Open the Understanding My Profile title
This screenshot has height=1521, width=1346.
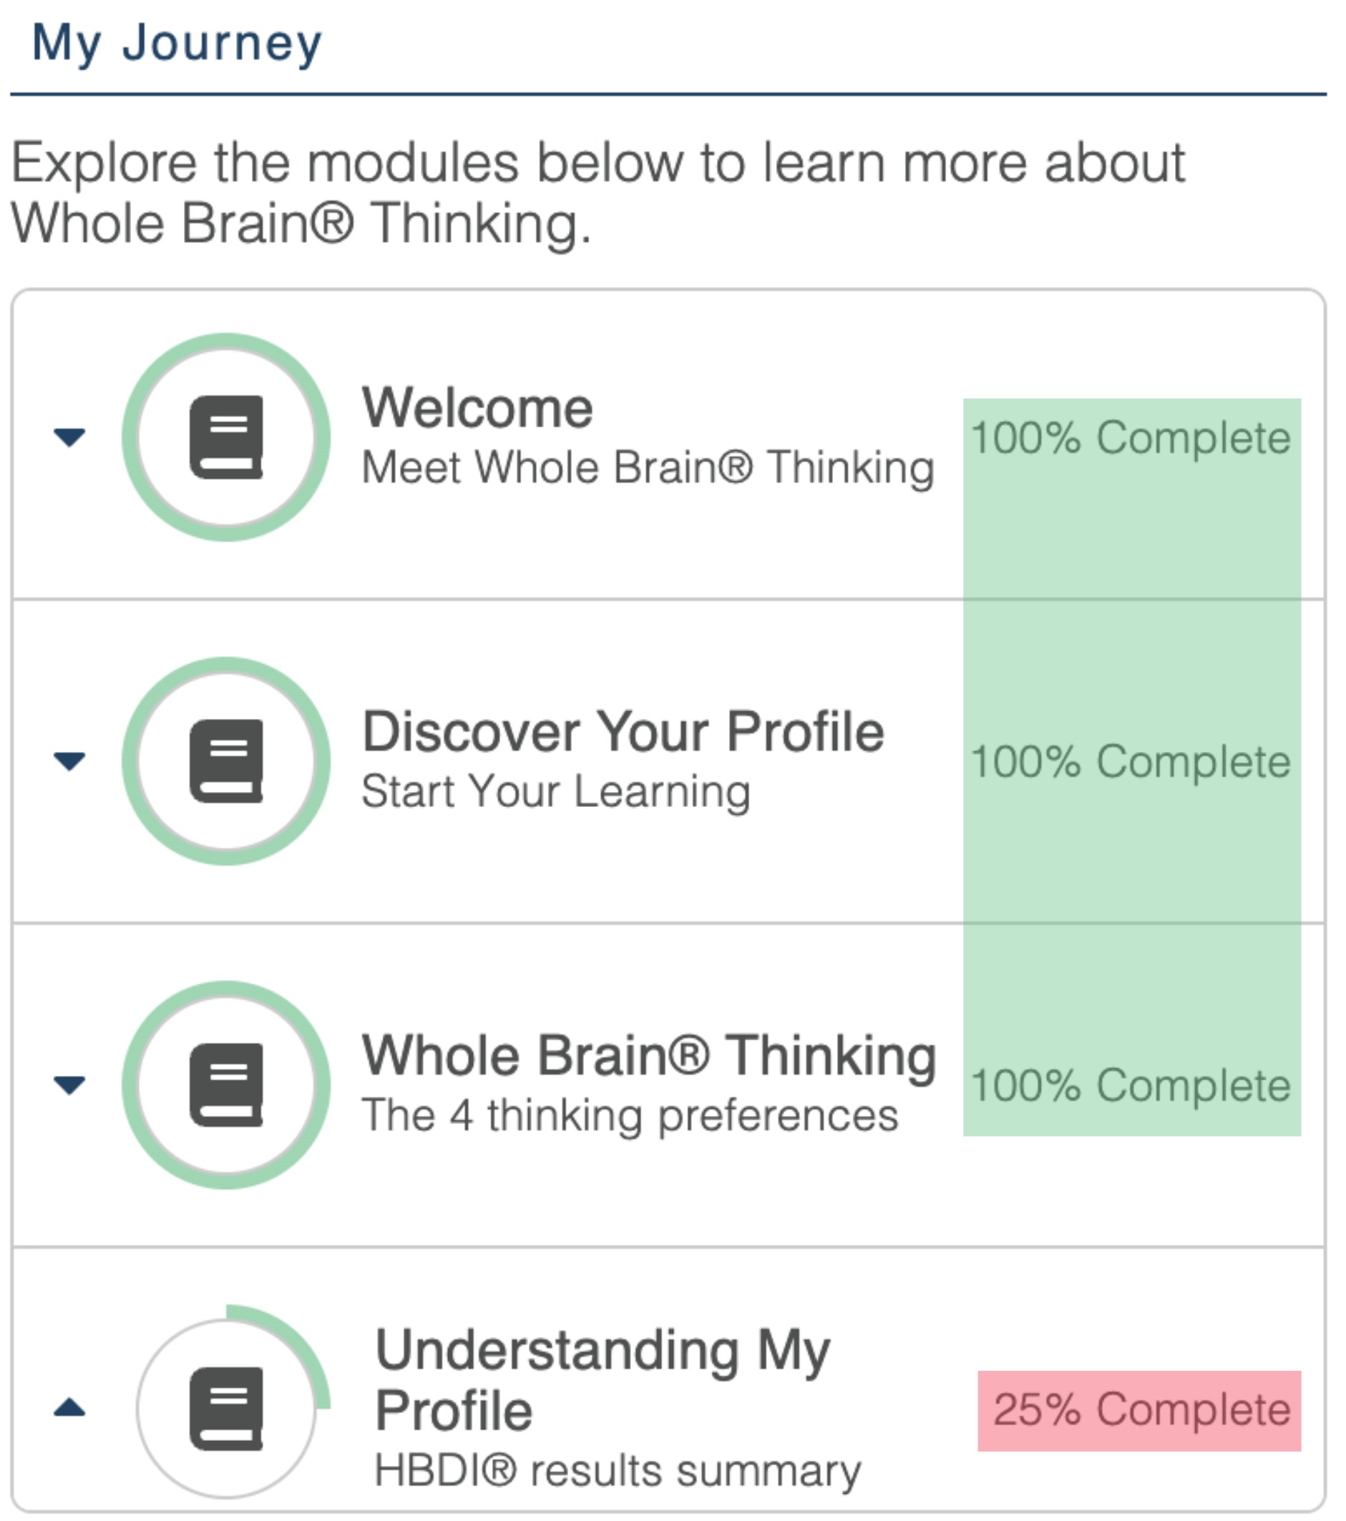(602, 1379)
